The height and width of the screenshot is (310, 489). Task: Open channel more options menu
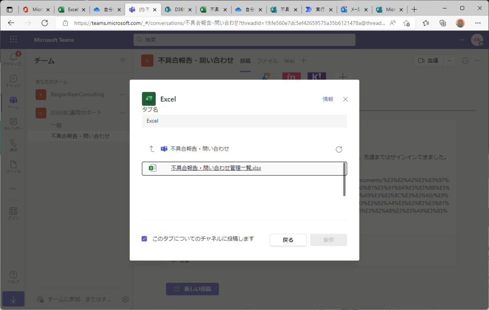(478, 61)
